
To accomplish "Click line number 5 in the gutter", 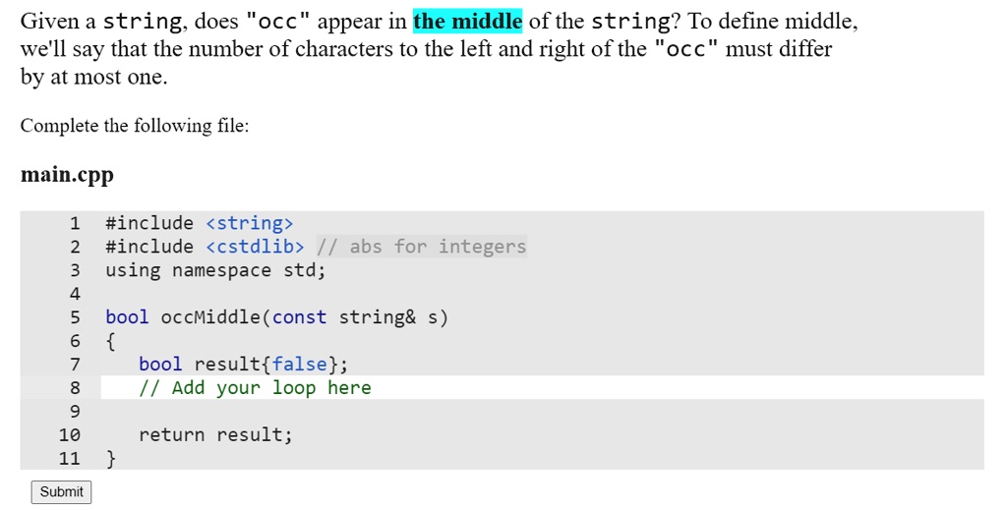I will (75, 316).
